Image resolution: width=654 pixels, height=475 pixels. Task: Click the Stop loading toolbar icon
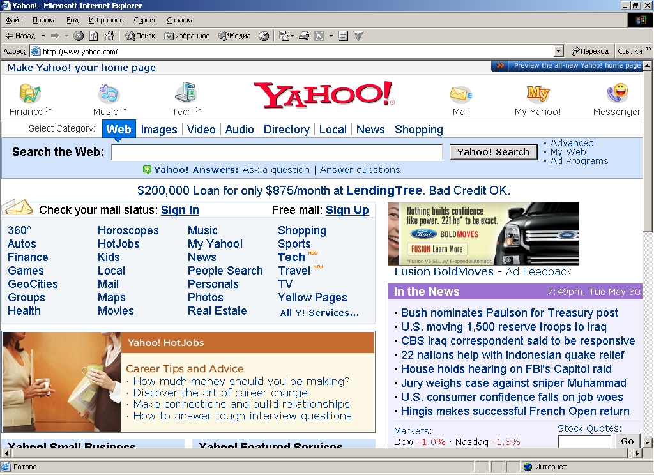click(x=79, y=36)
